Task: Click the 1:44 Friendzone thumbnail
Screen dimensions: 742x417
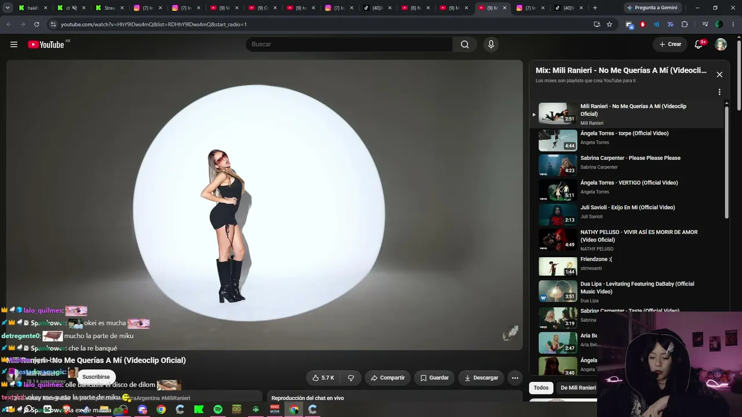Action: [x=558, y=266]
